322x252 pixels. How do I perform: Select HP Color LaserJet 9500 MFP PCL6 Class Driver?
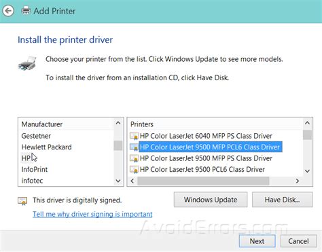click(210, 147)
